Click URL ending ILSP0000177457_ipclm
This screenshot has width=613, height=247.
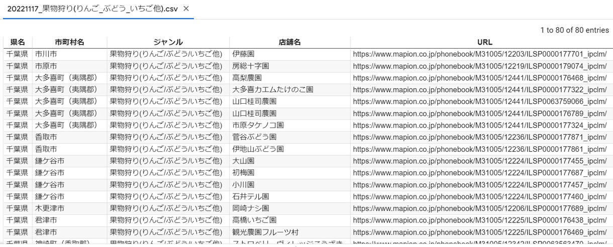(480, 185)
